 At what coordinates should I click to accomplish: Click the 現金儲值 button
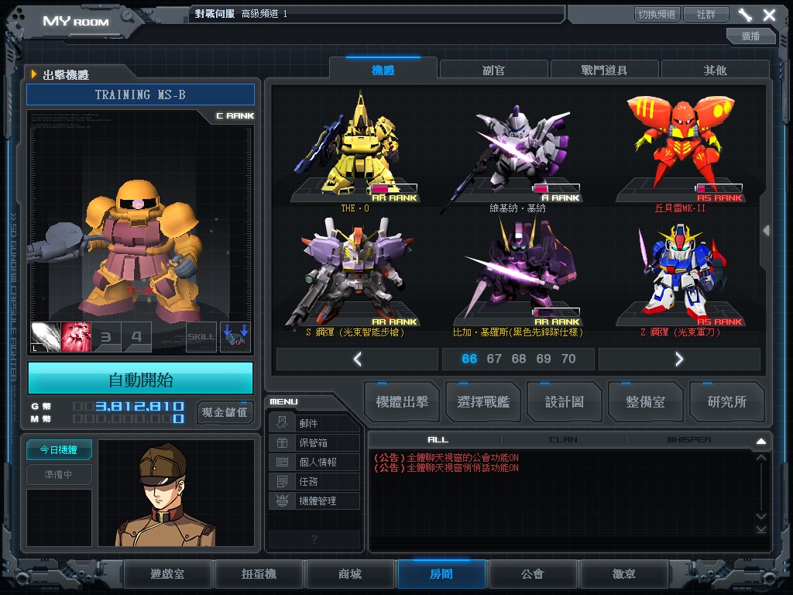point(225,412)
